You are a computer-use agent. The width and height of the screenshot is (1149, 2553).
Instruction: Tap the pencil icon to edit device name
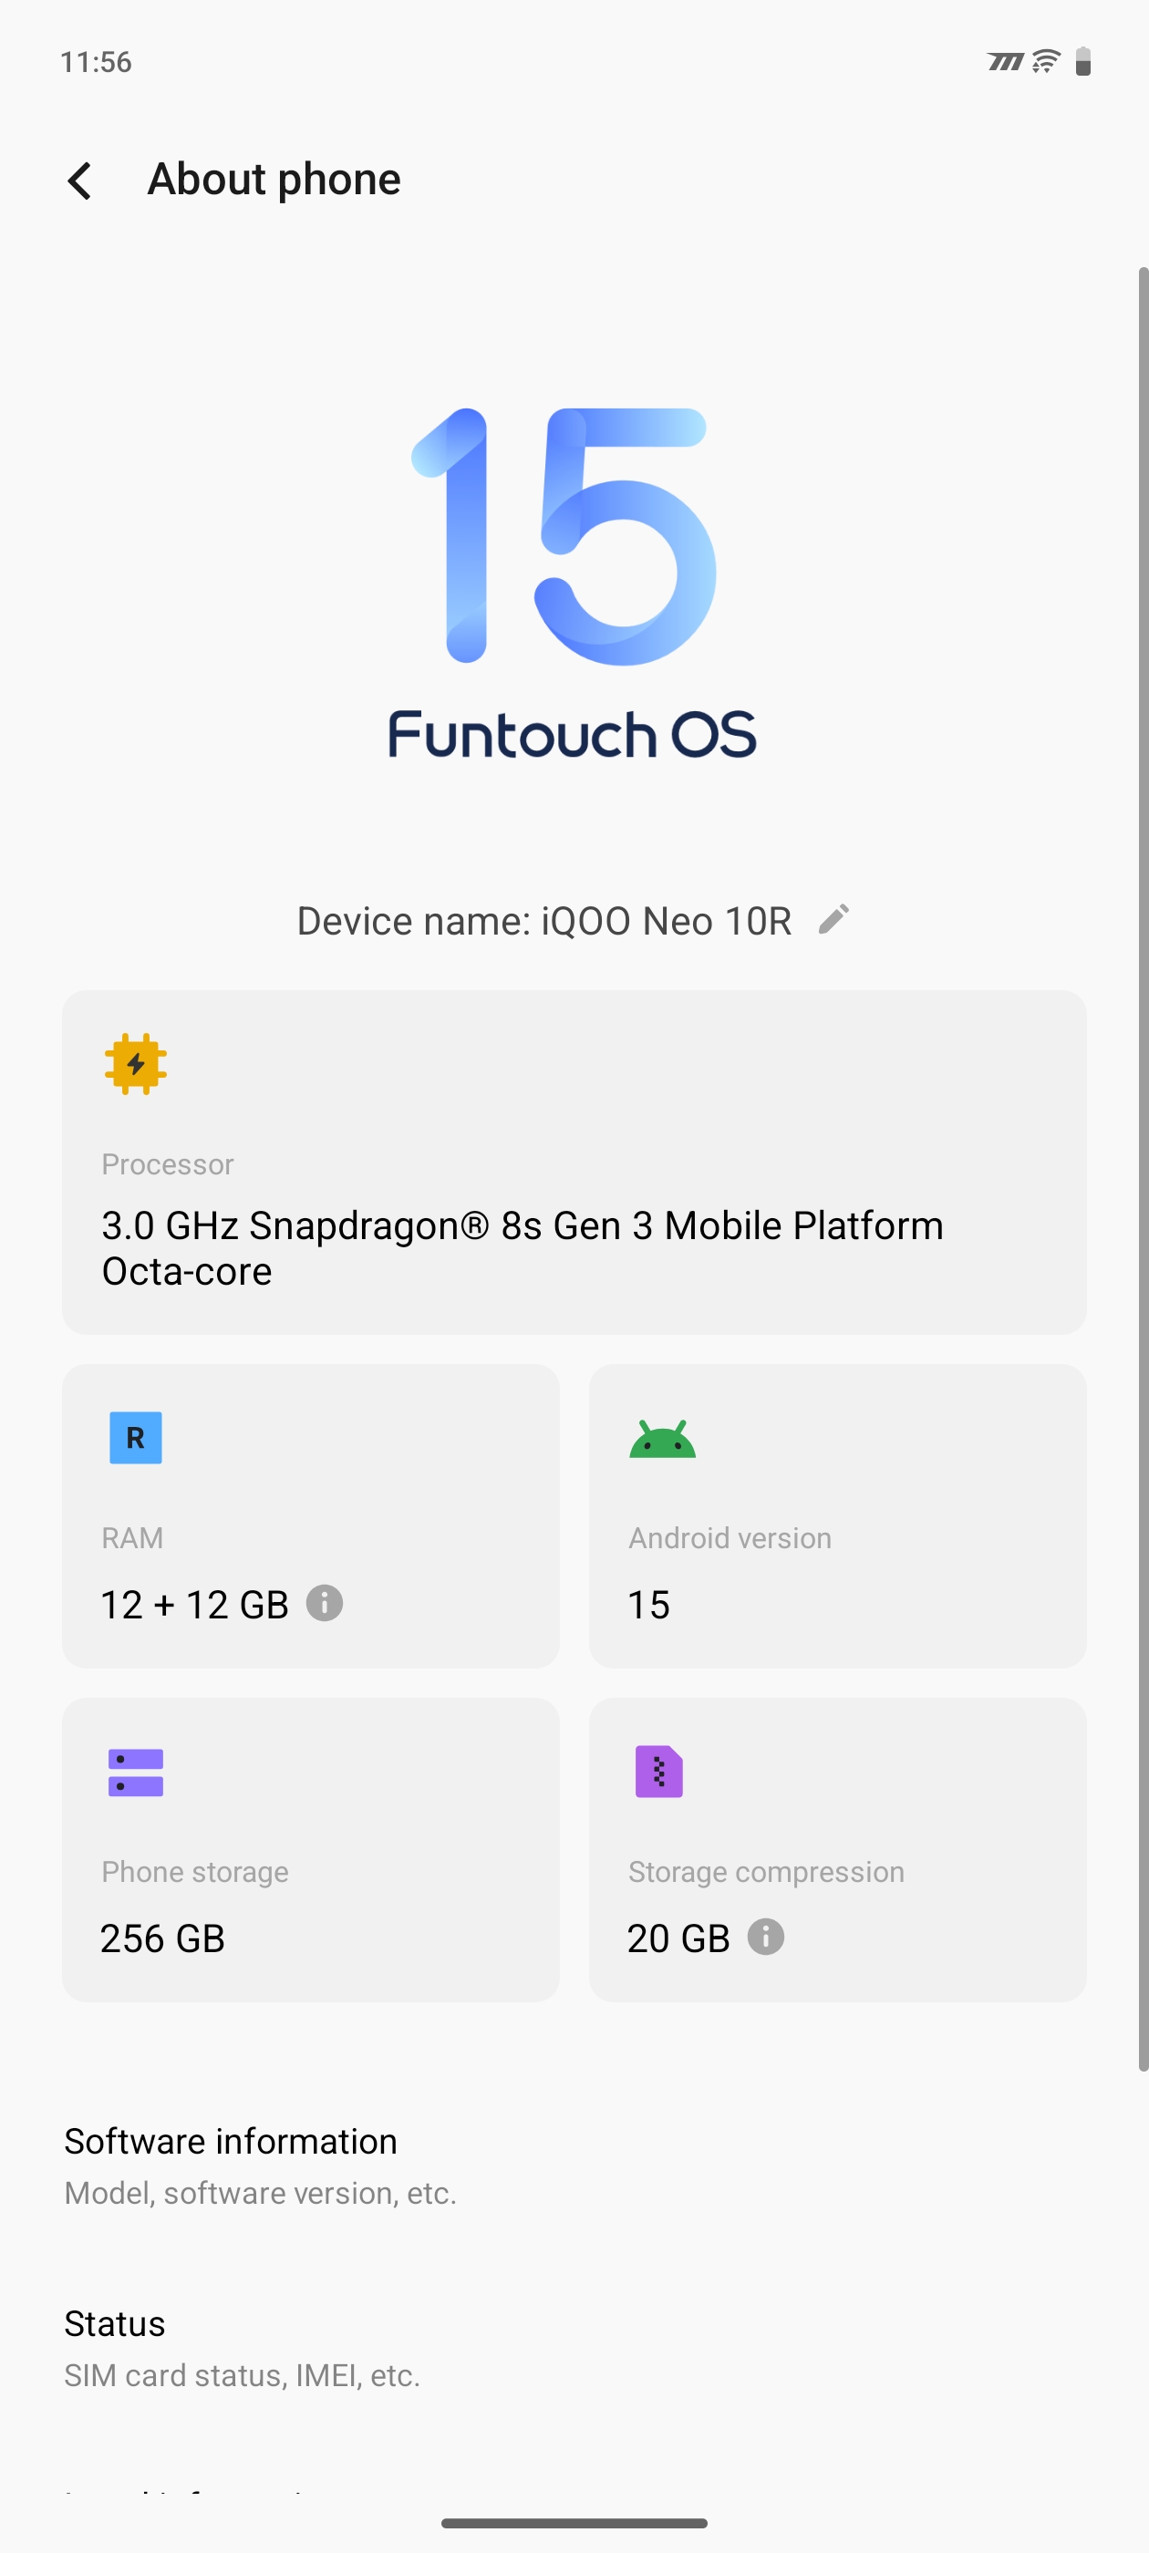pos(833,919)
